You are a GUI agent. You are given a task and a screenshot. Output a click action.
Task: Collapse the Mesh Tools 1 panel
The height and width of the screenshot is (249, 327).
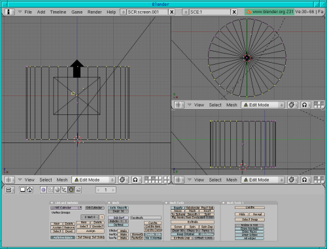pyautogui.click(x=224, y=203)
